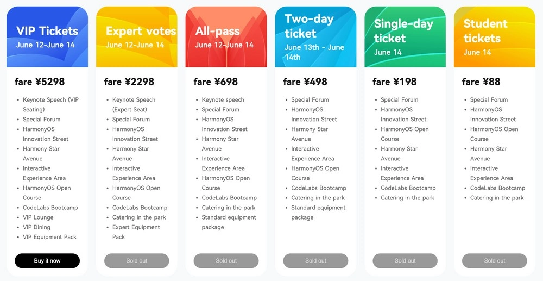Click the fare ¥2298 price
The width and height of the screenshot is (543, 281).
coord(129,82)
